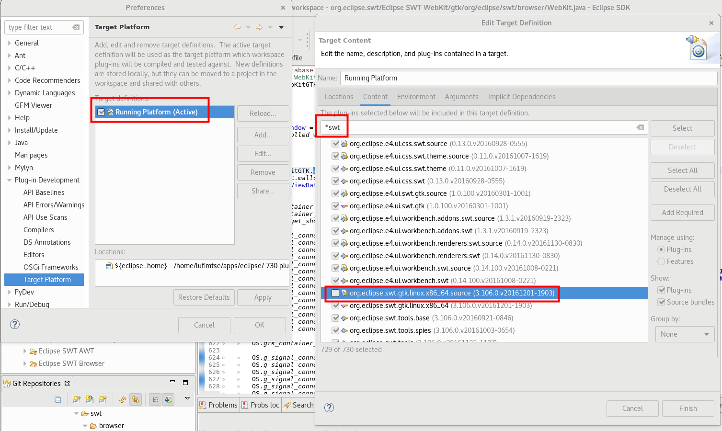Open the Group by dropdown
The height and width of the screenshot is (431, 722).
point(685,334)
